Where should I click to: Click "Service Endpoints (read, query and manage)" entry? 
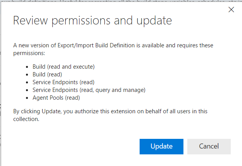[89, 90]
